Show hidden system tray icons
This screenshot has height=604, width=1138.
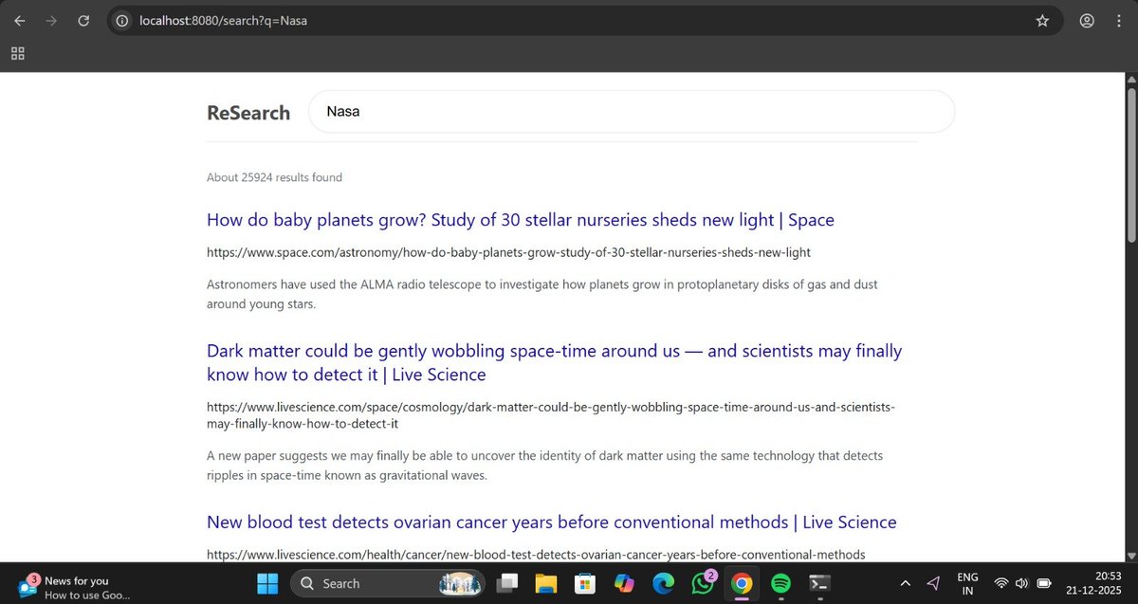[905, 583]
